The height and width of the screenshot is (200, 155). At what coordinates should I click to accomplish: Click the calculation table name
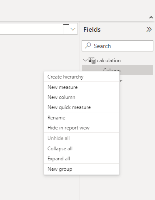click(x=109, y=61)
